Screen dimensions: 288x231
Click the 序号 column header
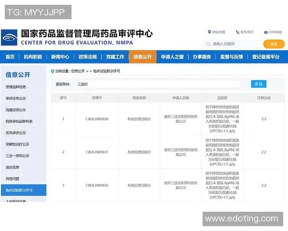[63, 98]
